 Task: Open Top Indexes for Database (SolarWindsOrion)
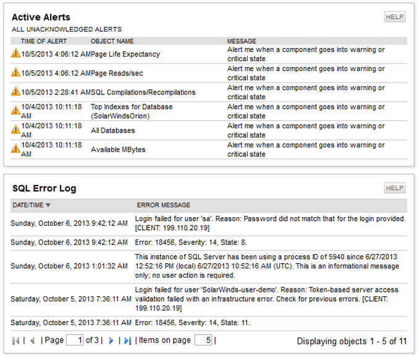132,111
